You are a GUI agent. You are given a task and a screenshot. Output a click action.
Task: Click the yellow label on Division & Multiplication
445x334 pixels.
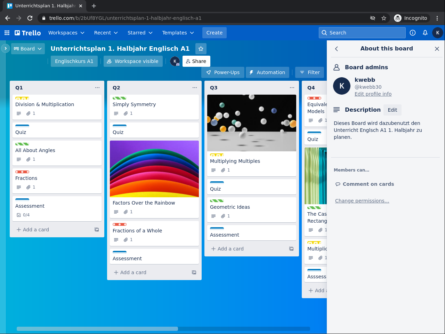22,98
